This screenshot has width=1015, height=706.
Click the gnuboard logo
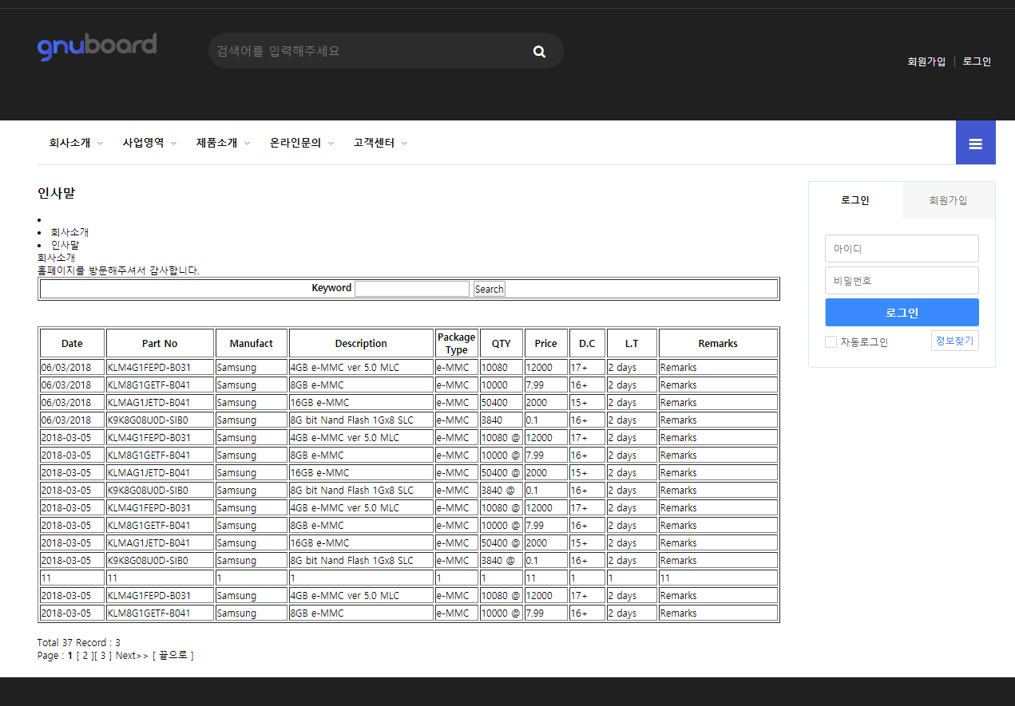tap(97, 47)
